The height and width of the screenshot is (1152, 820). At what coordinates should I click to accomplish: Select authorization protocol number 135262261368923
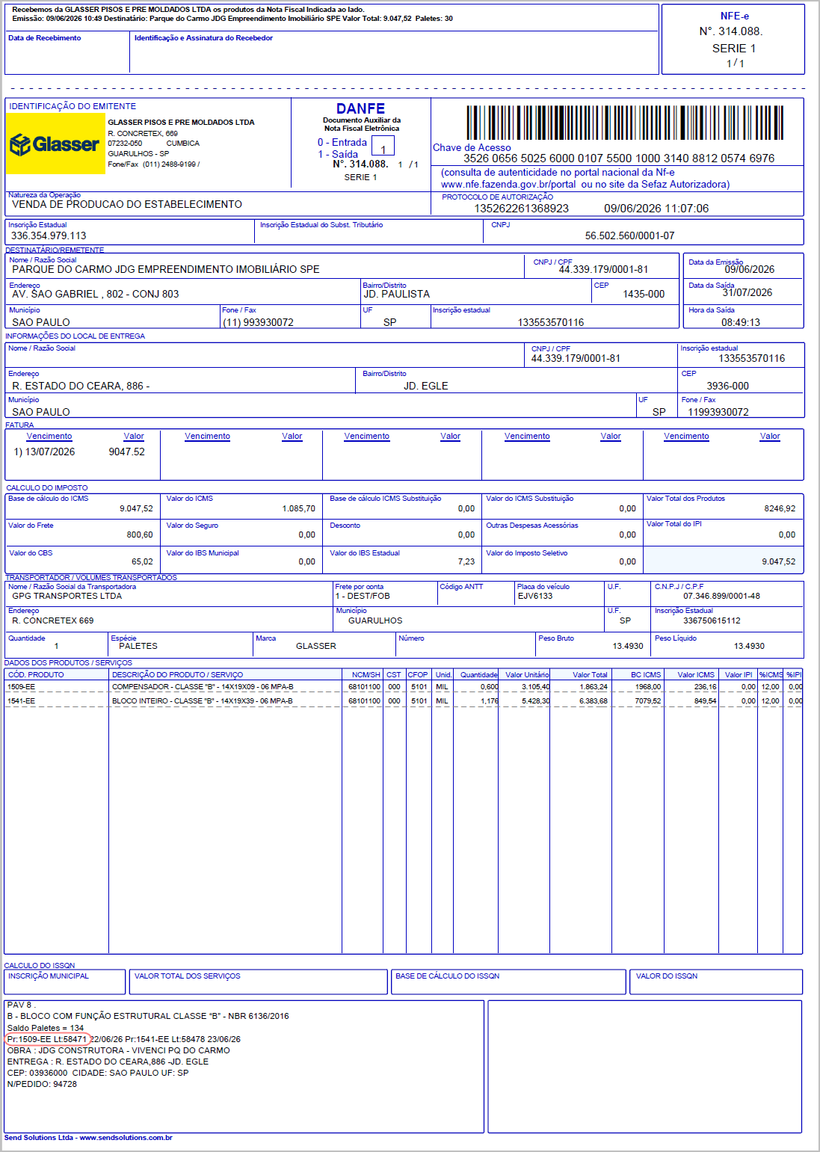[522, 209]
